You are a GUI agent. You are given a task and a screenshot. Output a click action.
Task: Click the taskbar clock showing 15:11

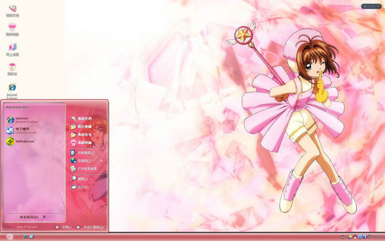coord(379,237)
